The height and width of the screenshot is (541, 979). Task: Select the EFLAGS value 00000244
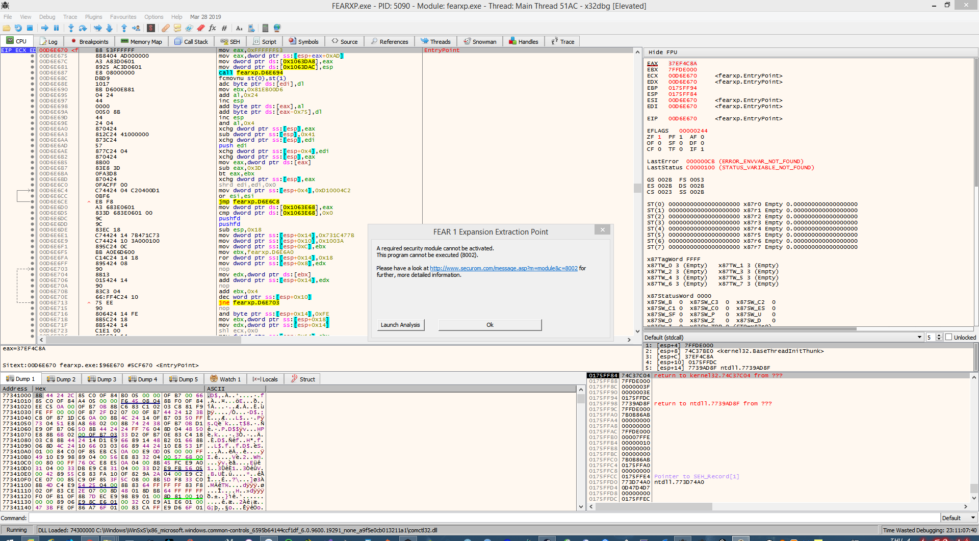[693, 131]
